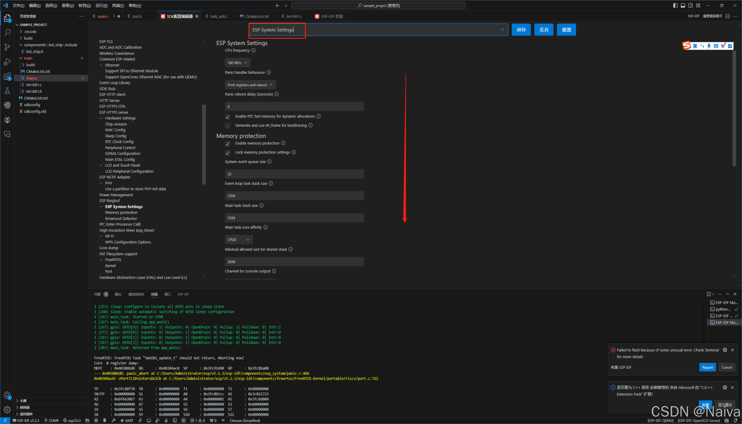This screenshot has height=424, width=742.
Task: Open the Extensions view with badge 1
Action: tap(7, 76)
